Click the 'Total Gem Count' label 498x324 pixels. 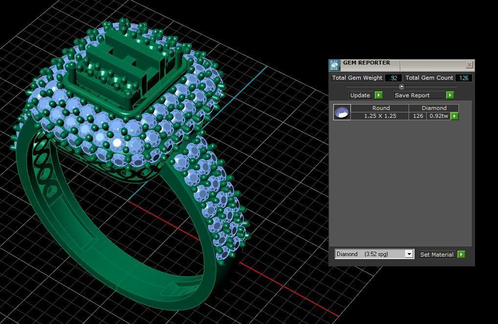point(430,78)
